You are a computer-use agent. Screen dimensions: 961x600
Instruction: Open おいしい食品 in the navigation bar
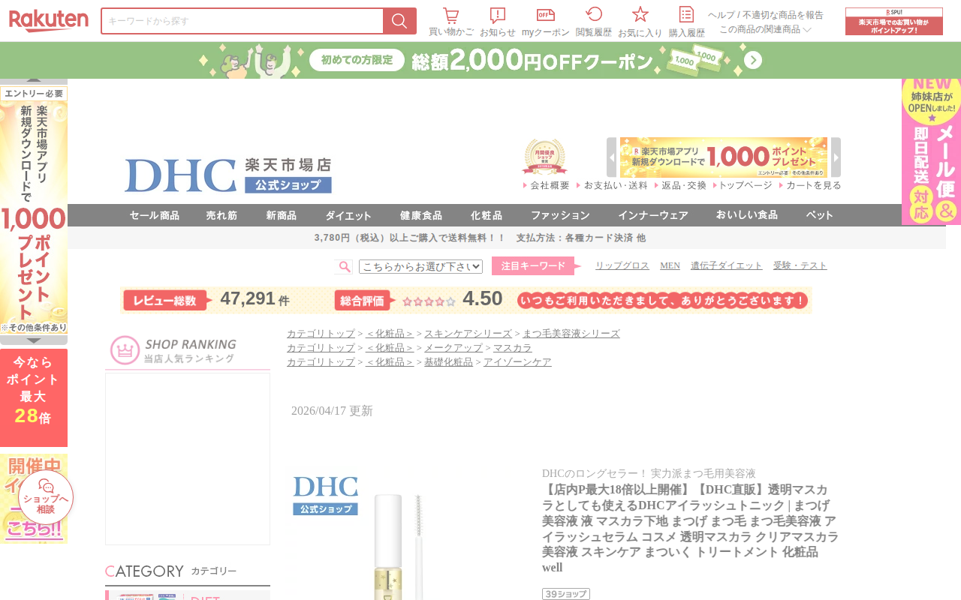click(x=747, y=215)
